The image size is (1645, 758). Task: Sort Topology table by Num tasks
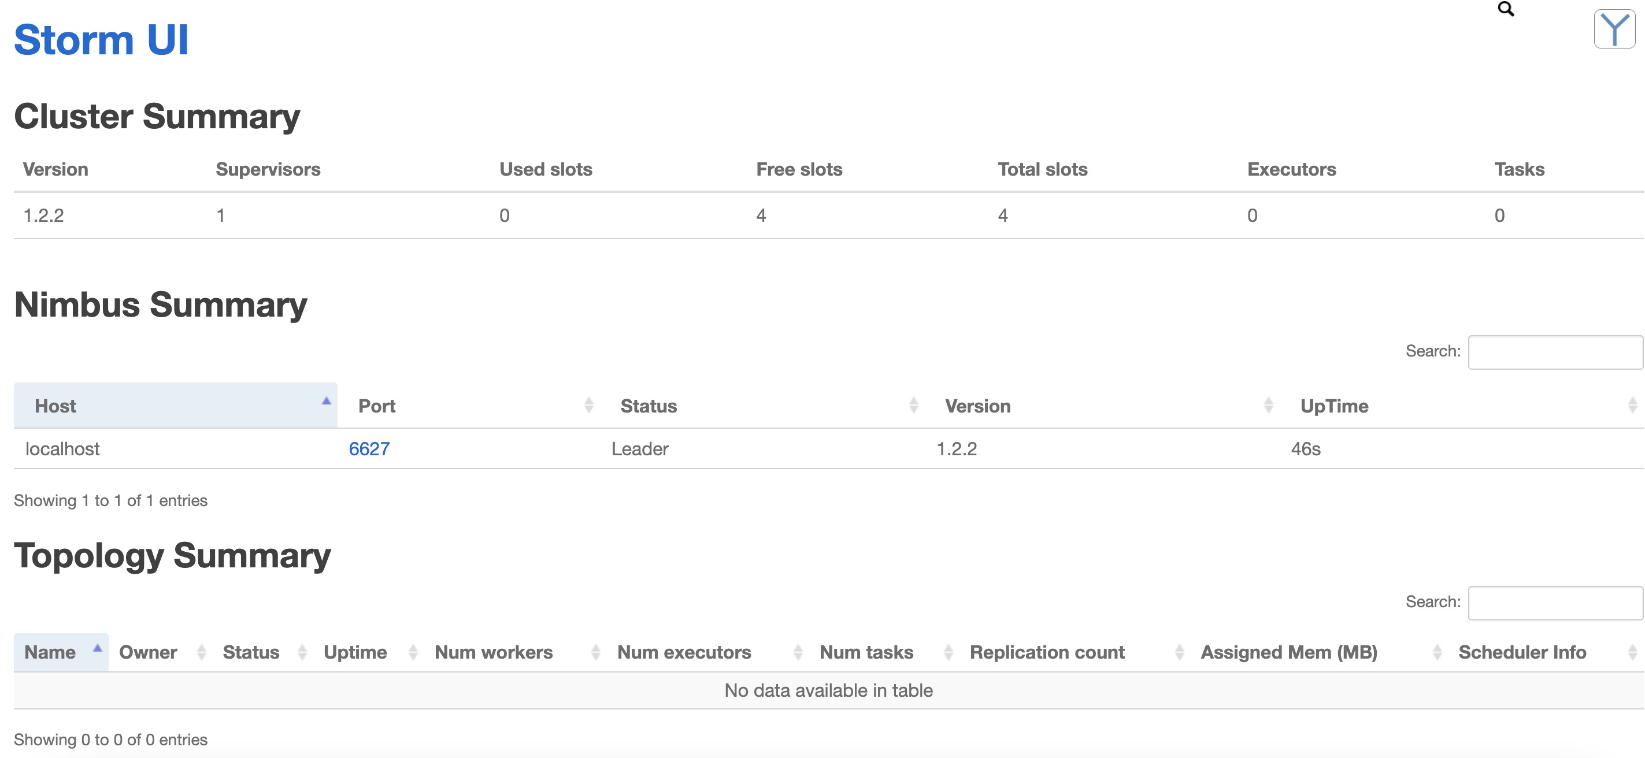pyautogui.click(x=884, y=652)
